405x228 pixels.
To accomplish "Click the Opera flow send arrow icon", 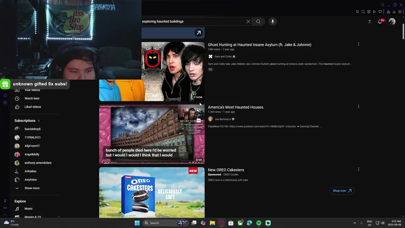I will point(374,12).
